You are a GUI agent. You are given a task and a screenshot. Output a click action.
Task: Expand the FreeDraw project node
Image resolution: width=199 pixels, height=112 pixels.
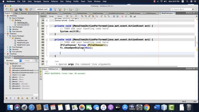5,54
